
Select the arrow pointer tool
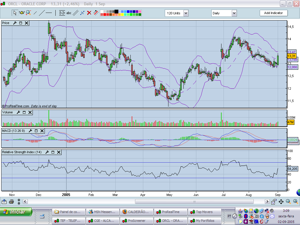point(15,13)
